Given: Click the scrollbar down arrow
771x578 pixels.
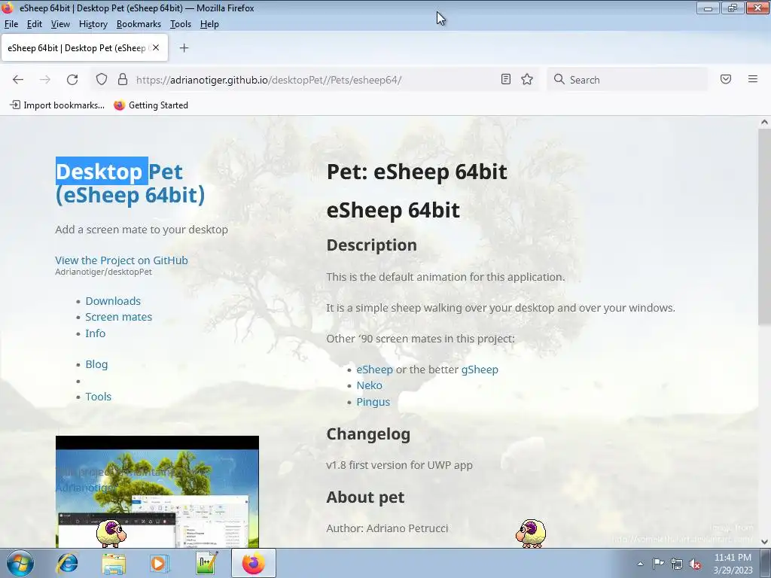Looking at the screenshot, I should point(764,542).
